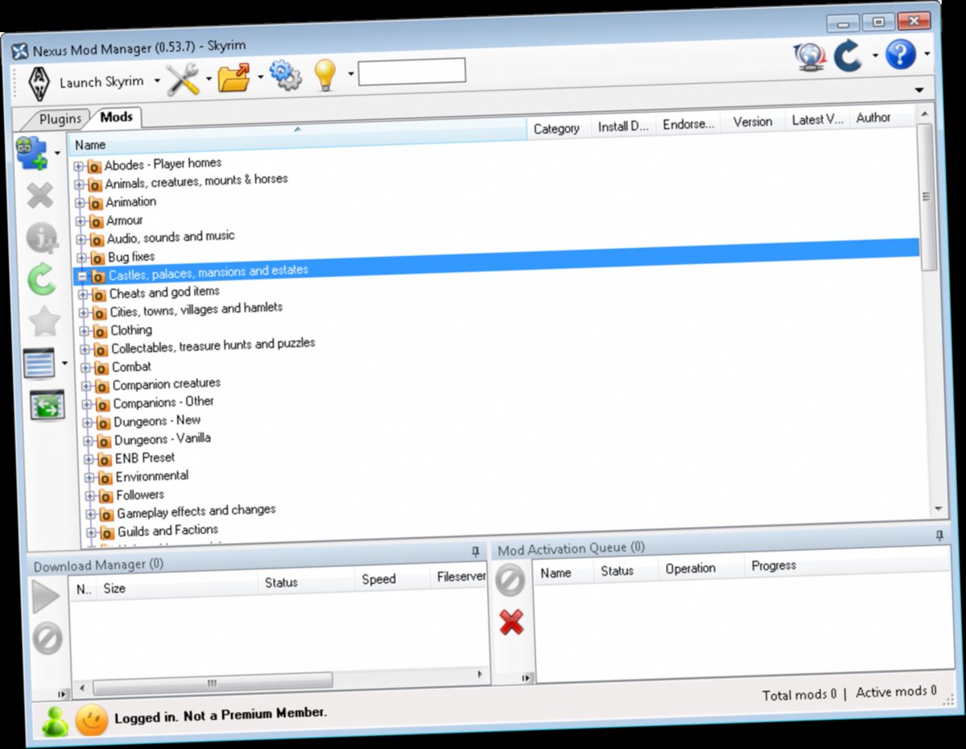The height and width of the screenshot is (749, 966).
Task: Expand the Animals, creatures, mounts & horses node
Action: point(80,185)
